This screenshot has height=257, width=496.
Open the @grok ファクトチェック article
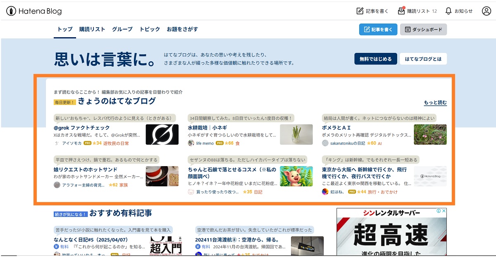click(x=82, y=128)
